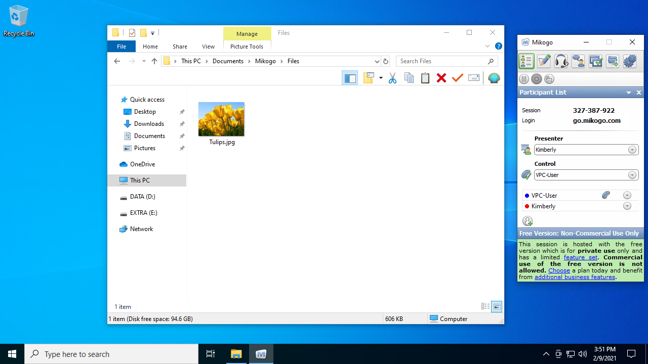
Task: Open the options arrow next to Kimberly participant
Action: coord(627,206)
